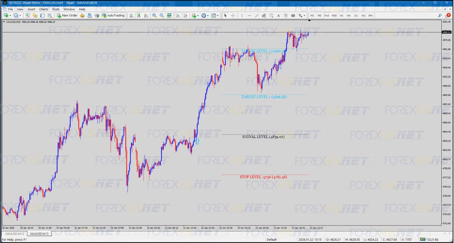Click the New Order button
Viewport: 454px width, 243px height.
(67, 16)
